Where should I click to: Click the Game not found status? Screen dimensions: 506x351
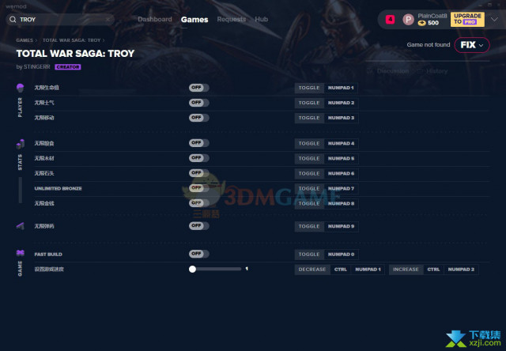[x=429, y=45]
